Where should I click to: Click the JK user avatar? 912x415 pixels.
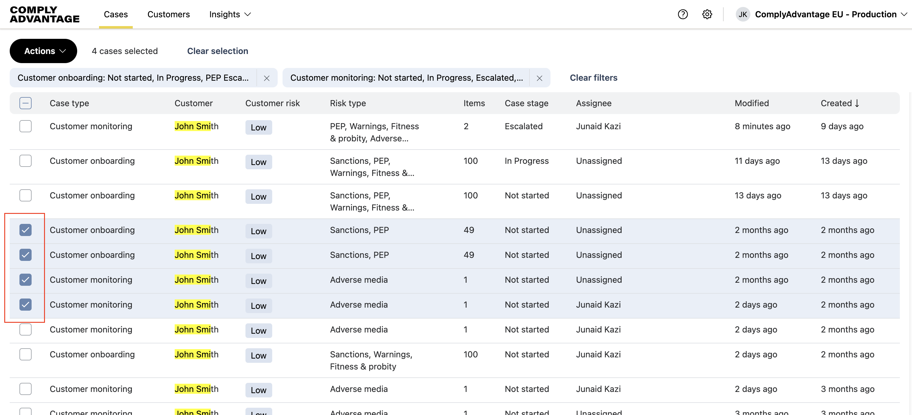(x=742, y=15)
